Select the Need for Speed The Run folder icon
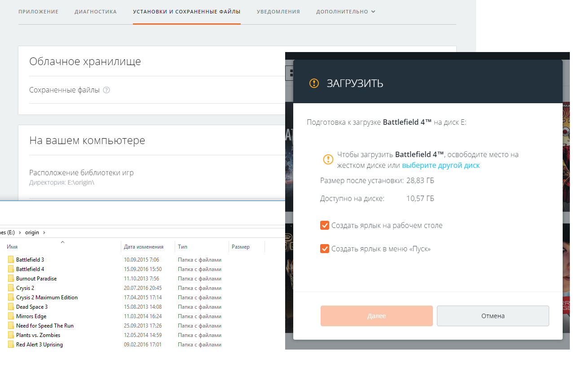 click(11, 325)
